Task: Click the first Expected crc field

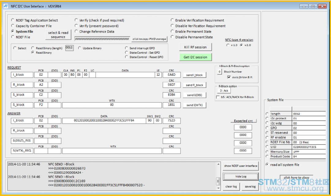Action: pos(243,127)
